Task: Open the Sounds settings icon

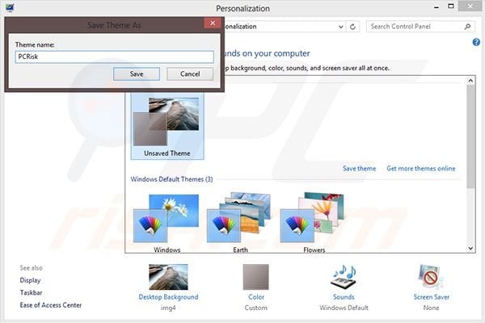Action: point(344,277)
